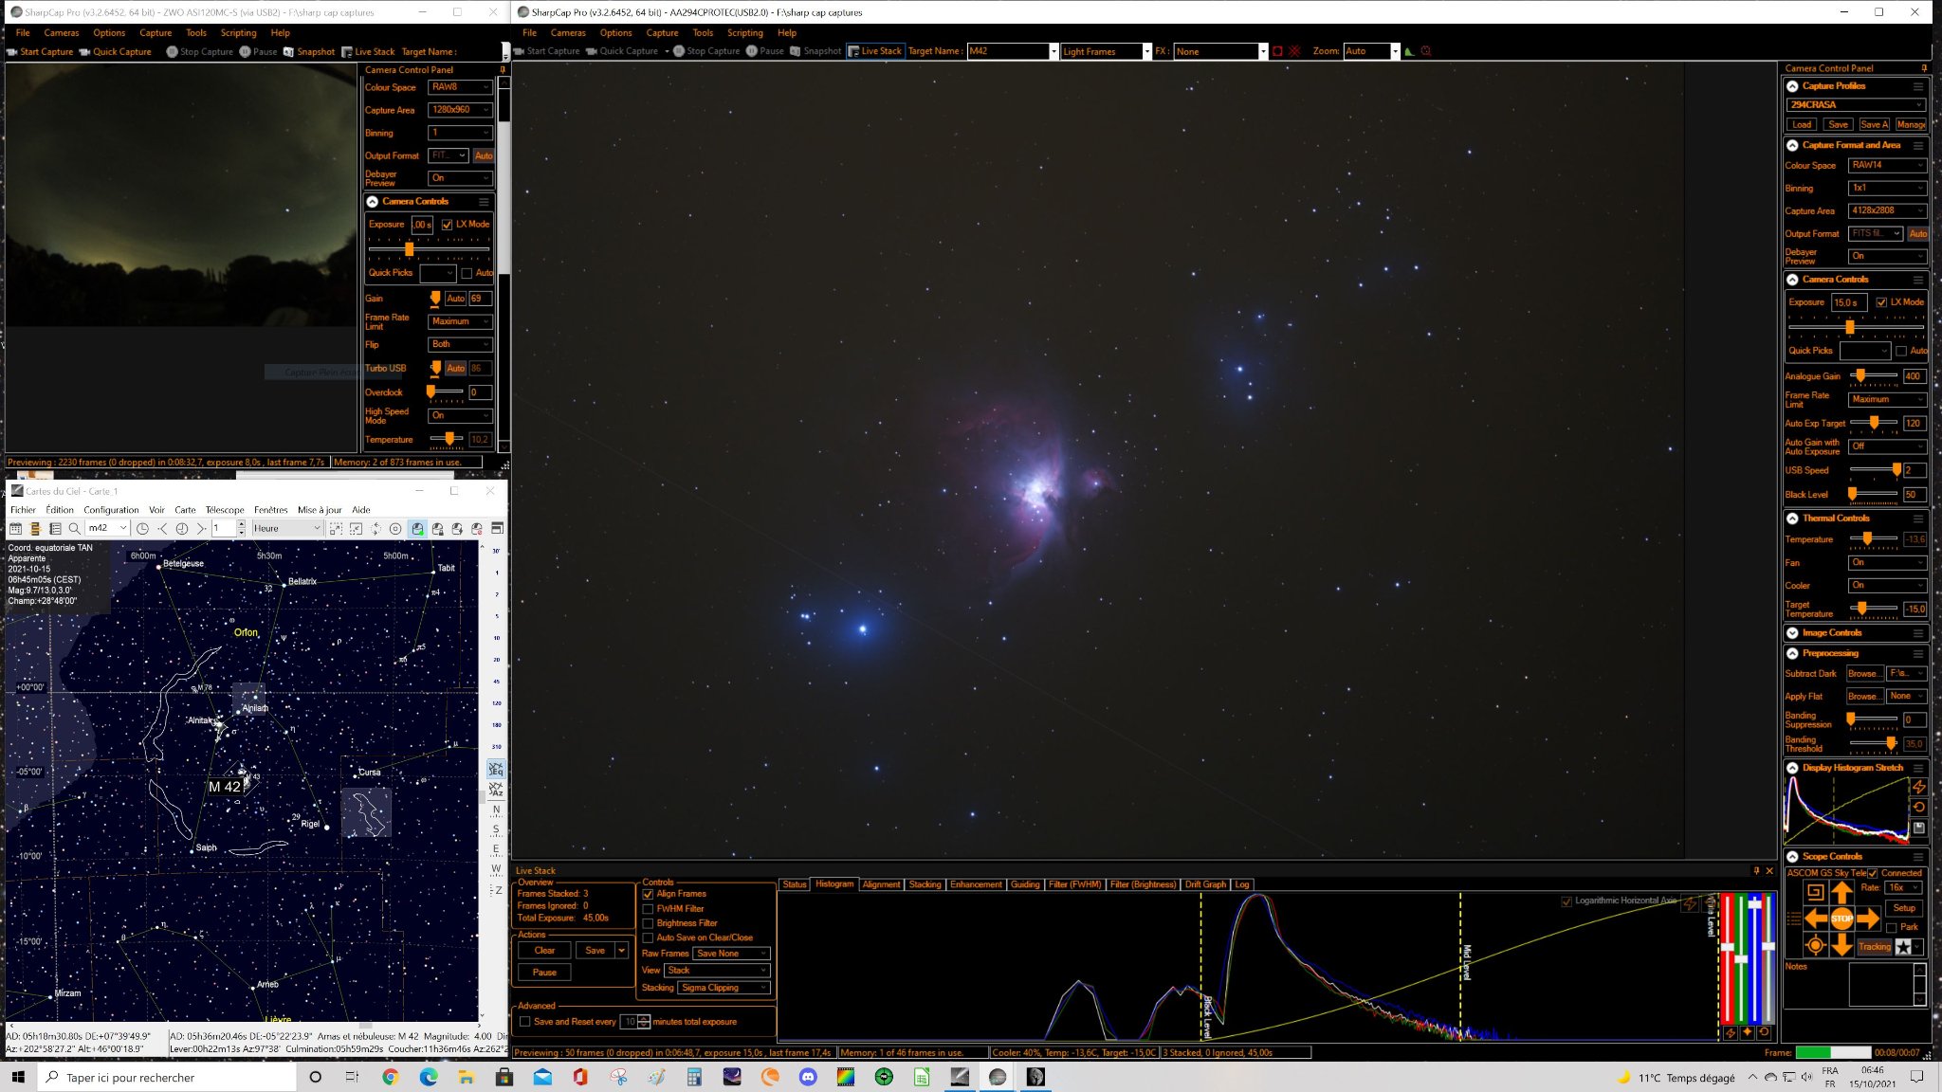1942x1092 pixels.
Task: Switch to the Alignment tab
Action: click(x=881, y=884)
